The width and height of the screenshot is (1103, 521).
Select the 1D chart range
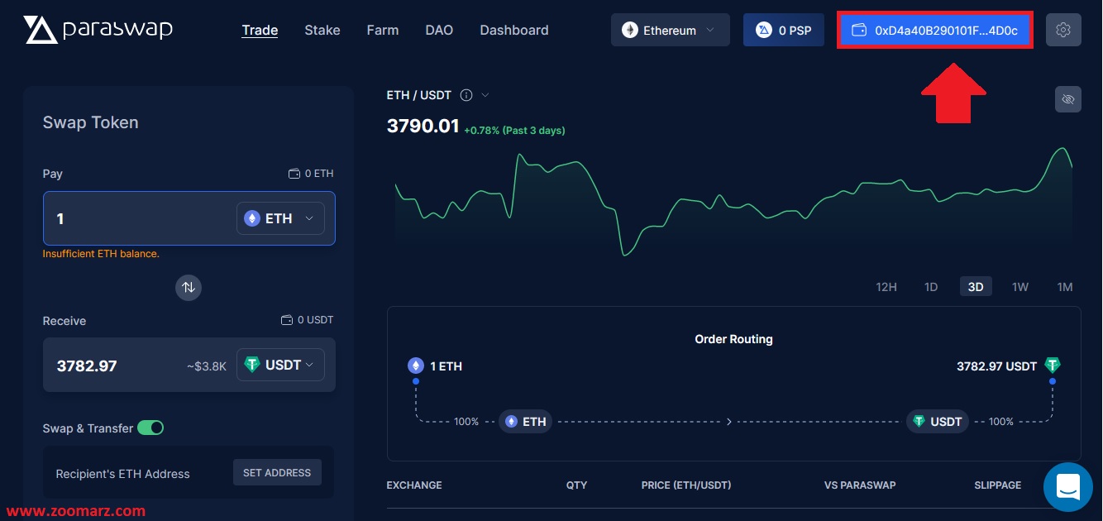point(931,287)
